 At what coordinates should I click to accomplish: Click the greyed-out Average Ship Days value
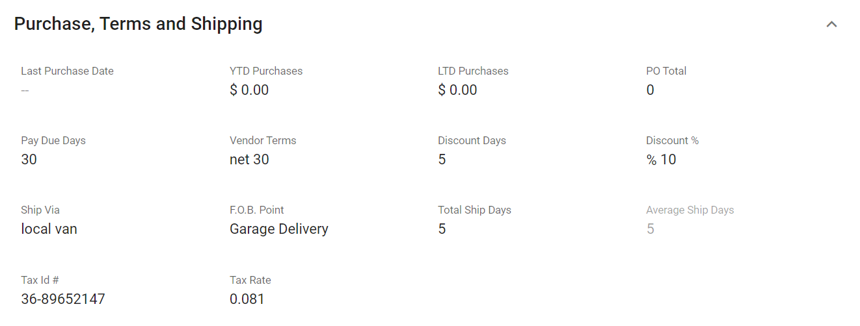click(650, 229)
